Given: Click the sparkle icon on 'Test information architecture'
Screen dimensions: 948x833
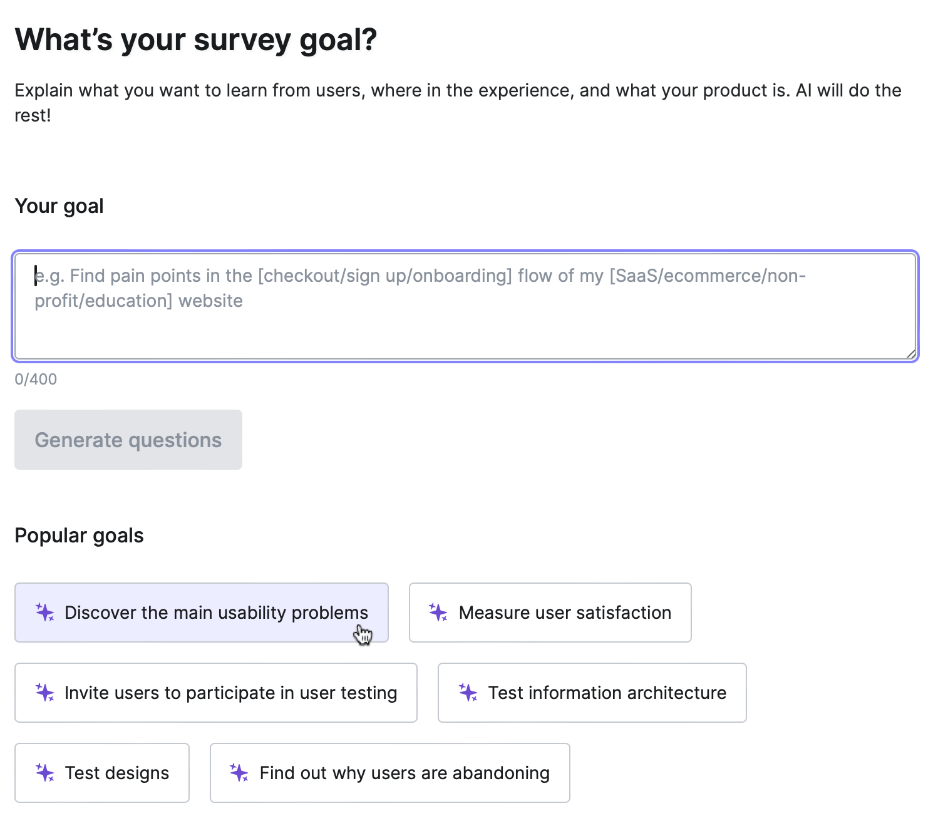Looking at the screenshot, I should coord(467,693).
